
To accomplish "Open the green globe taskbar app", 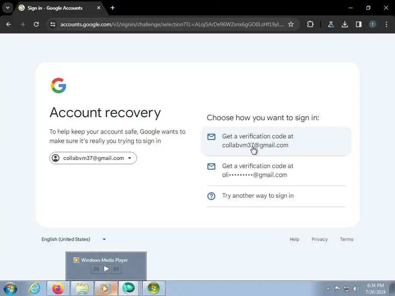I will tap(128, 288).
